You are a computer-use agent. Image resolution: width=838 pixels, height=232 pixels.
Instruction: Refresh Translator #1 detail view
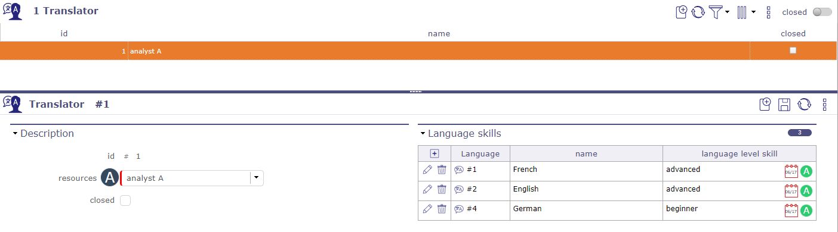[x=805, y=105]
